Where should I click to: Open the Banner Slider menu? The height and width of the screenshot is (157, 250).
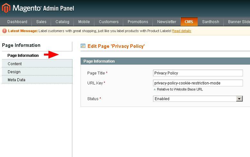(x=238, y=22)
